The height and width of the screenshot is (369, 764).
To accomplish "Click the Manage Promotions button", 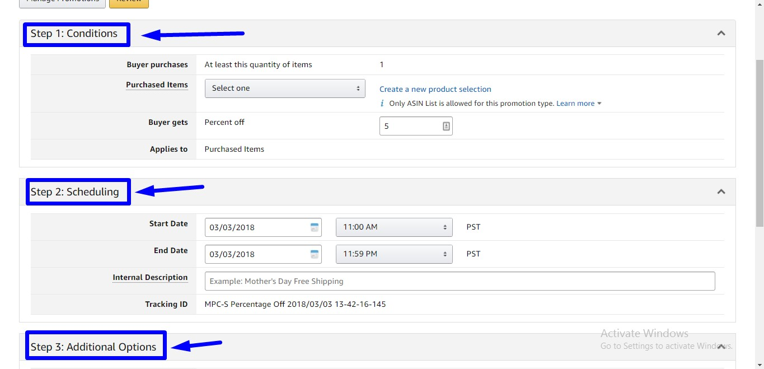I will coord(62,3).
